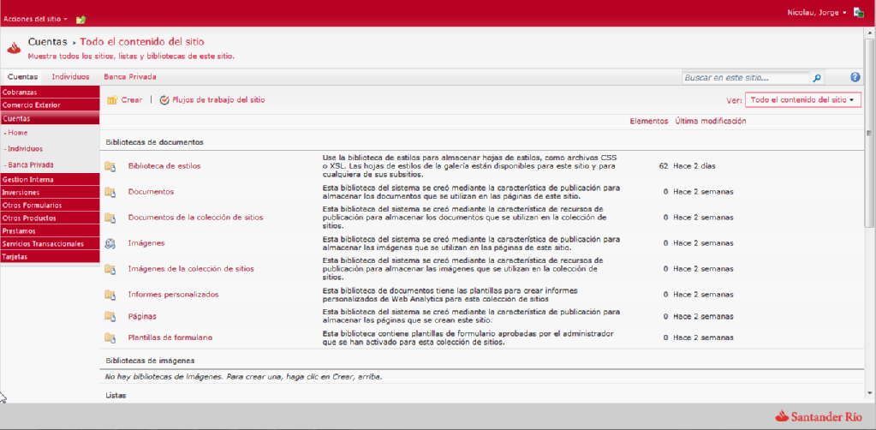Click the Listas section heading

pos(116,396)
